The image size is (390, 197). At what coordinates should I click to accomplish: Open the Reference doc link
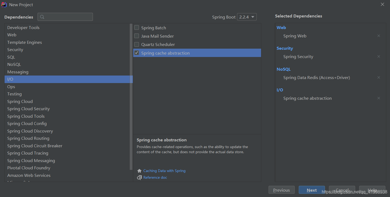[155, 177]
